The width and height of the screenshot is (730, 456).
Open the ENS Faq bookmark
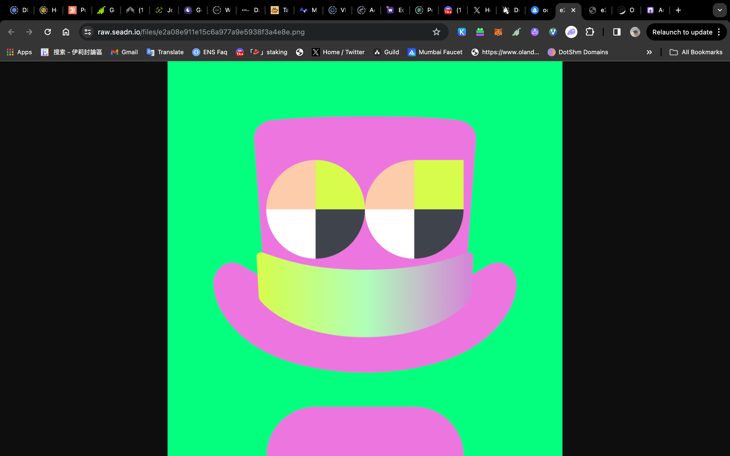[210, 52]
